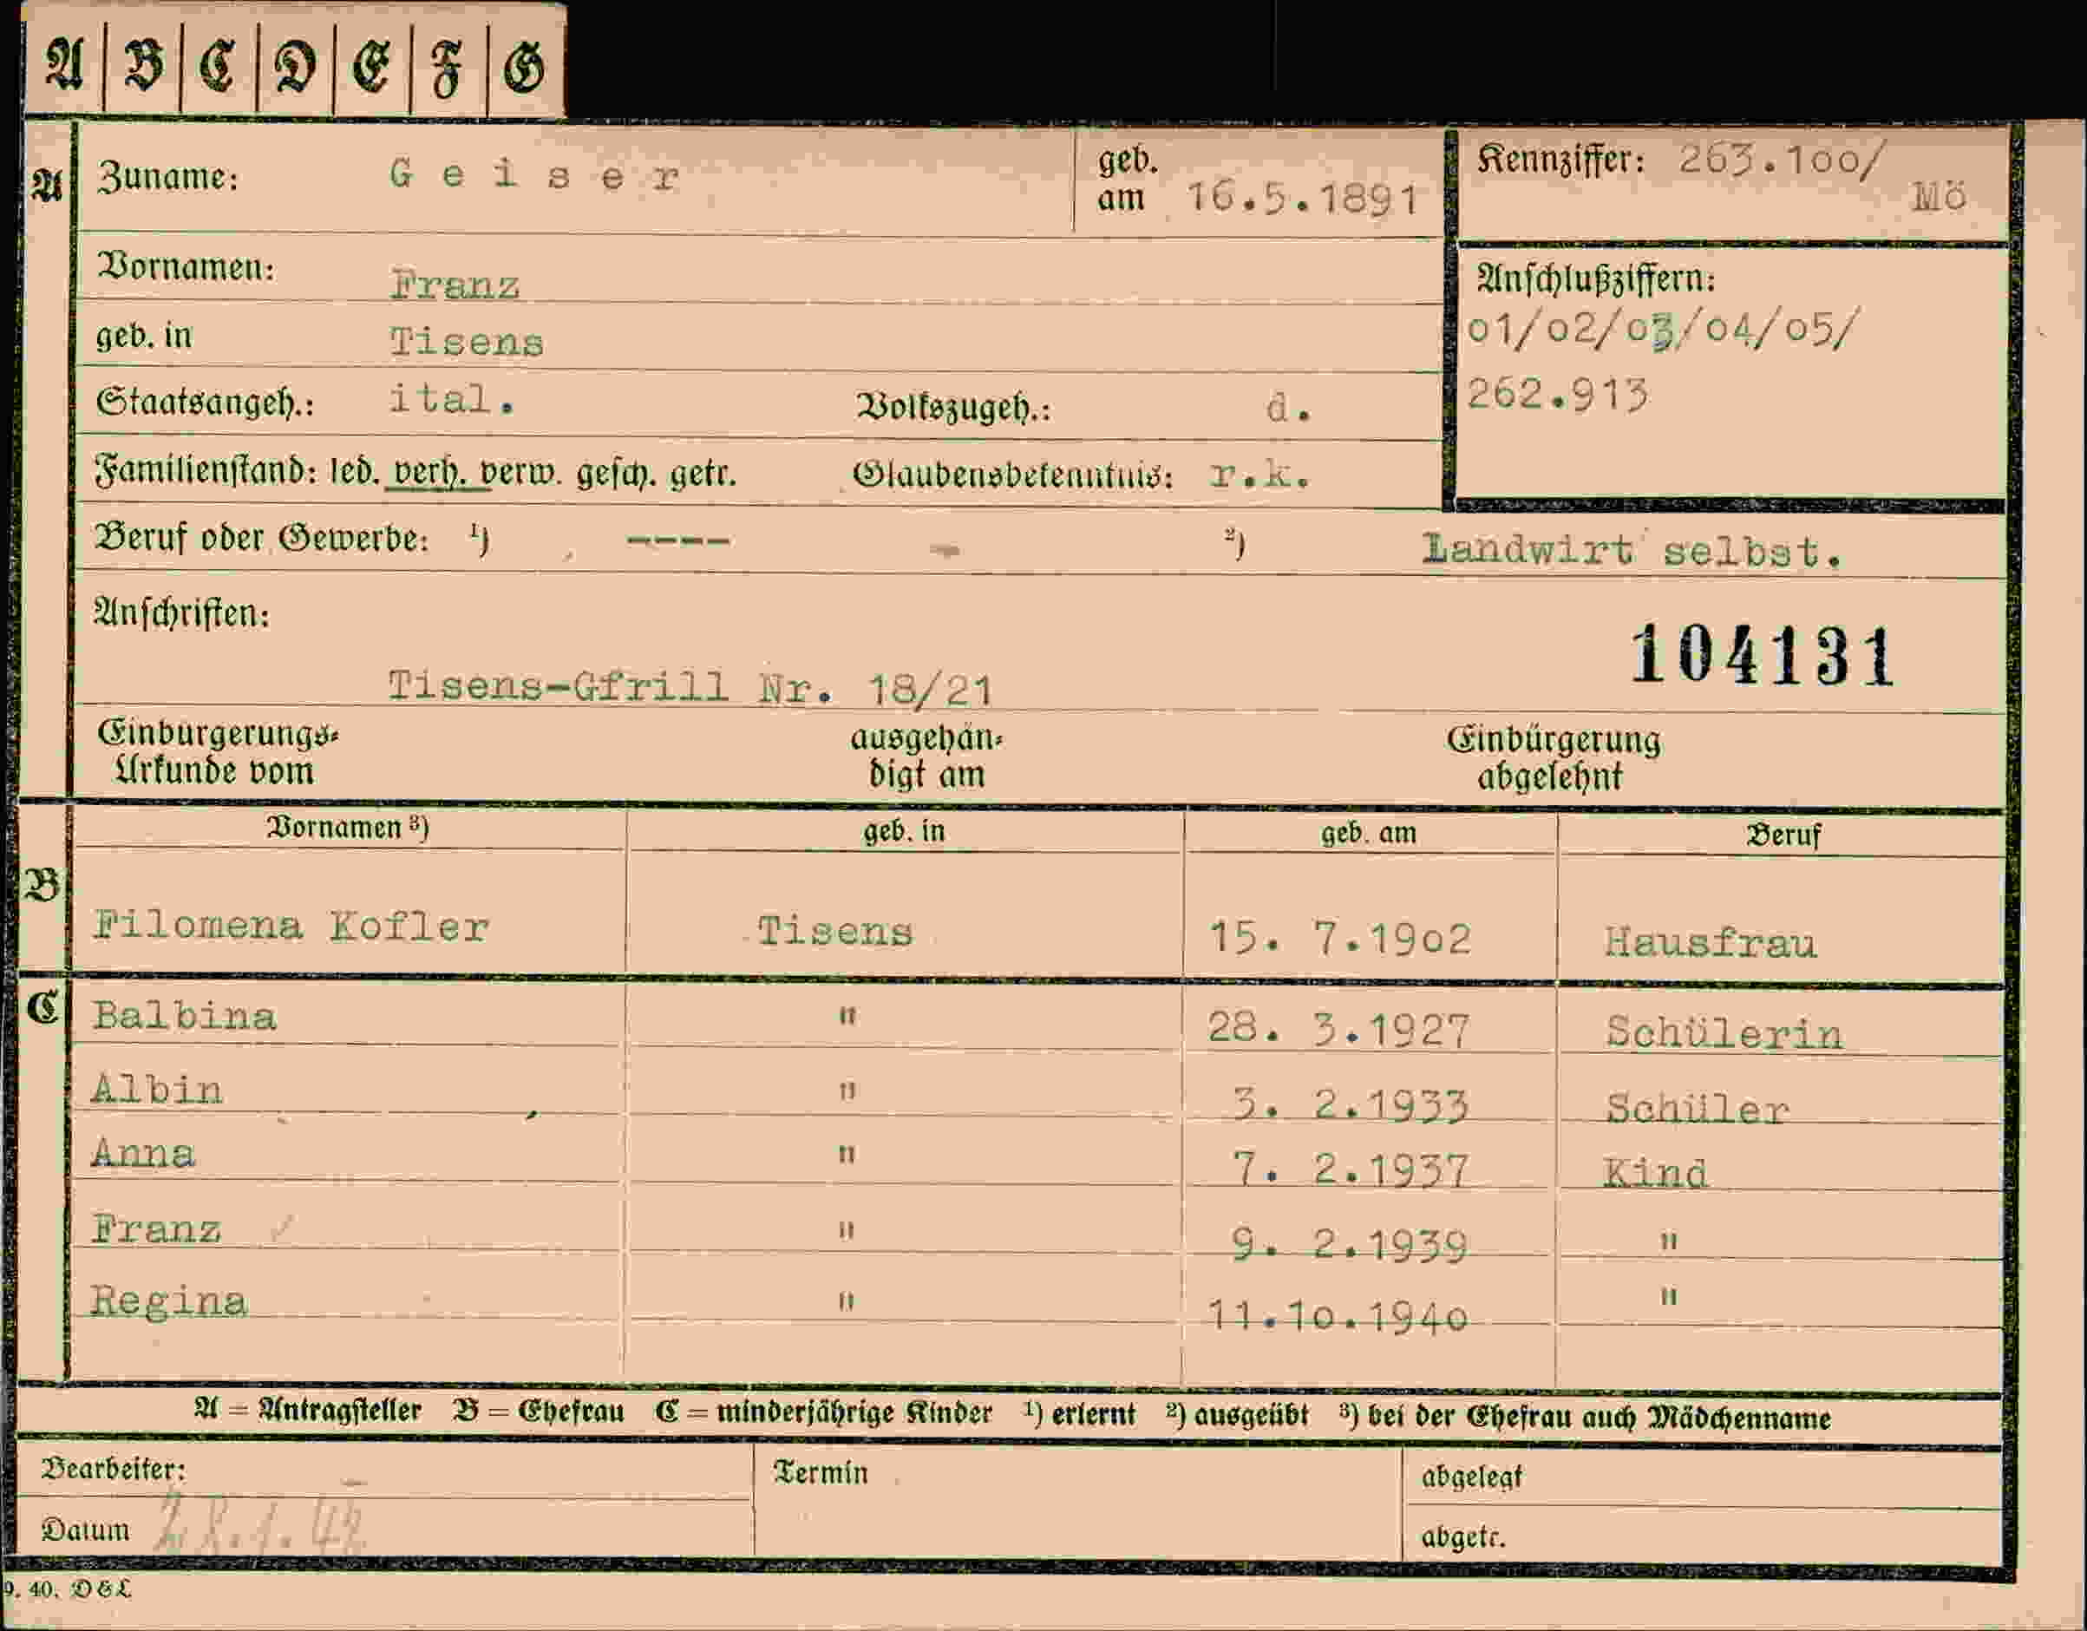Click the birth date 11.10.1940
The image size is (2087, 1631).
click(1338, 1317)
